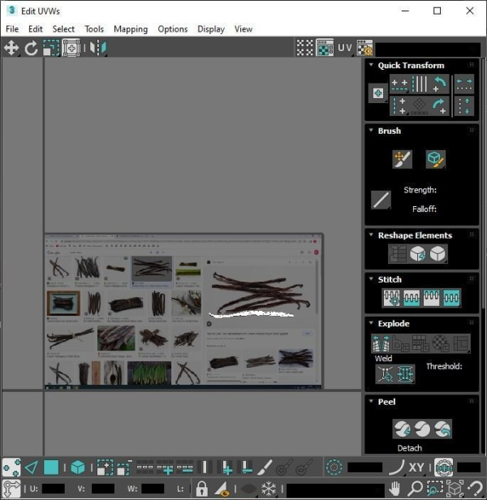This screenshot has height=500, width=487.
Task: Collapse the Explode rollout
Action: [371, 323]
